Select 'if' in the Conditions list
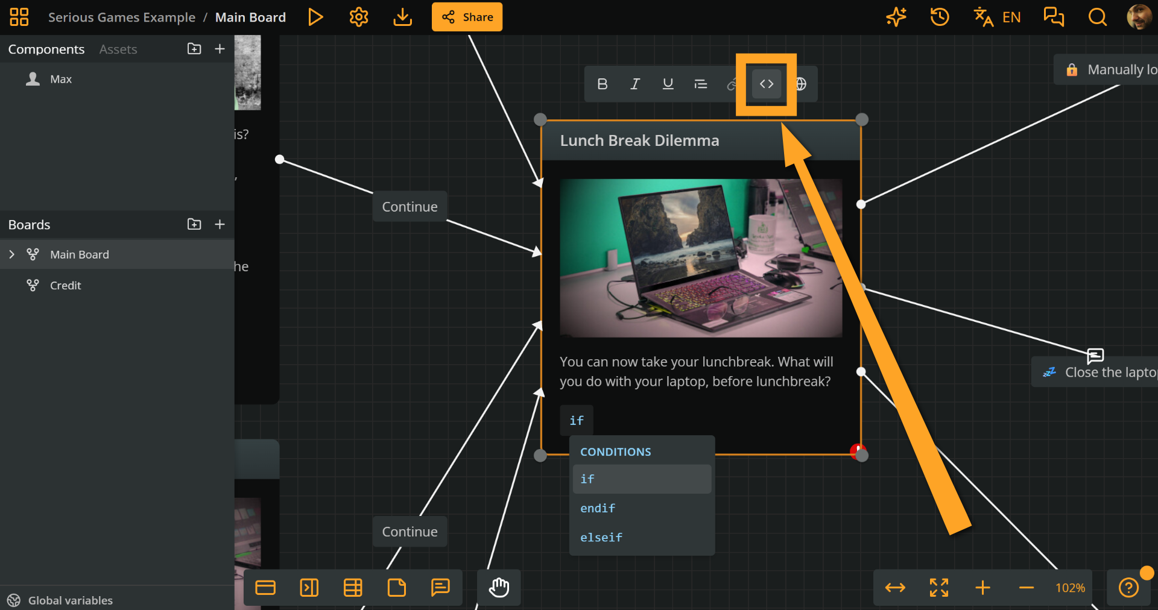1158x610 pixels. [642, 479]
